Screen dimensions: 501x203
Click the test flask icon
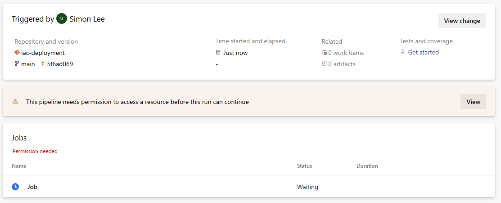pyautogui.click(x=402, y=52)
